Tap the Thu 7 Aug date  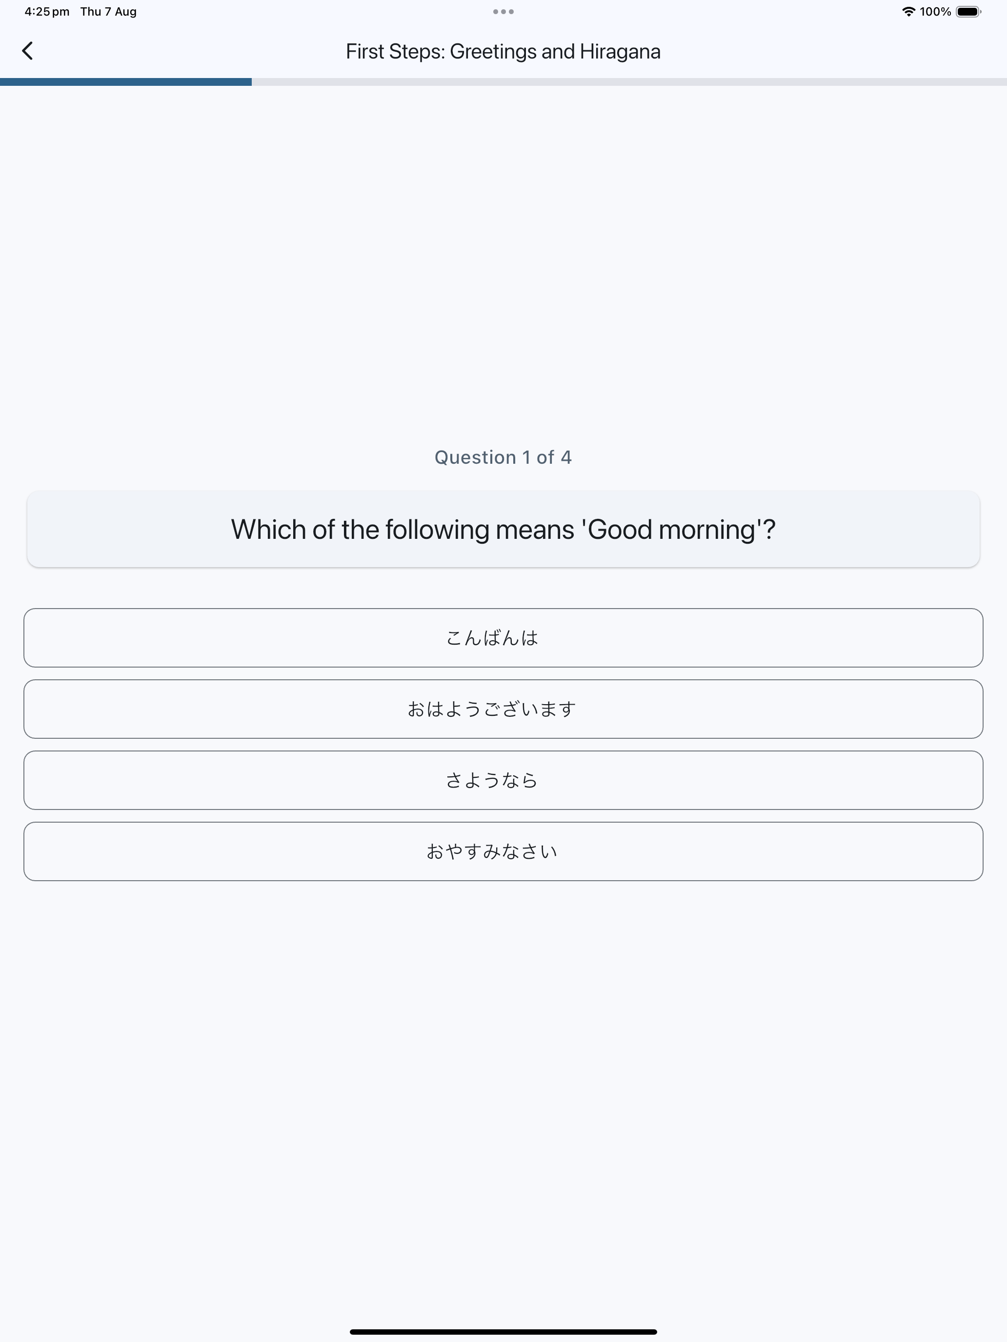109,12
